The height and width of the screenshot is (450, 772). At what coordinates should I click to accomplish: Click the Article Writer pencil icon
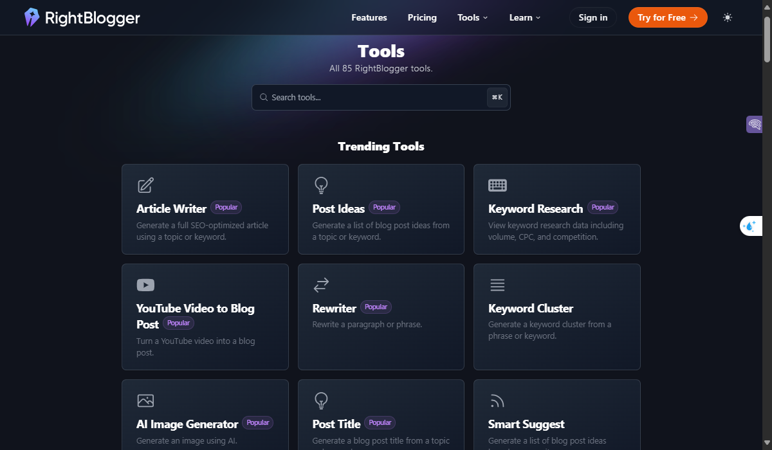coord(146,186)
